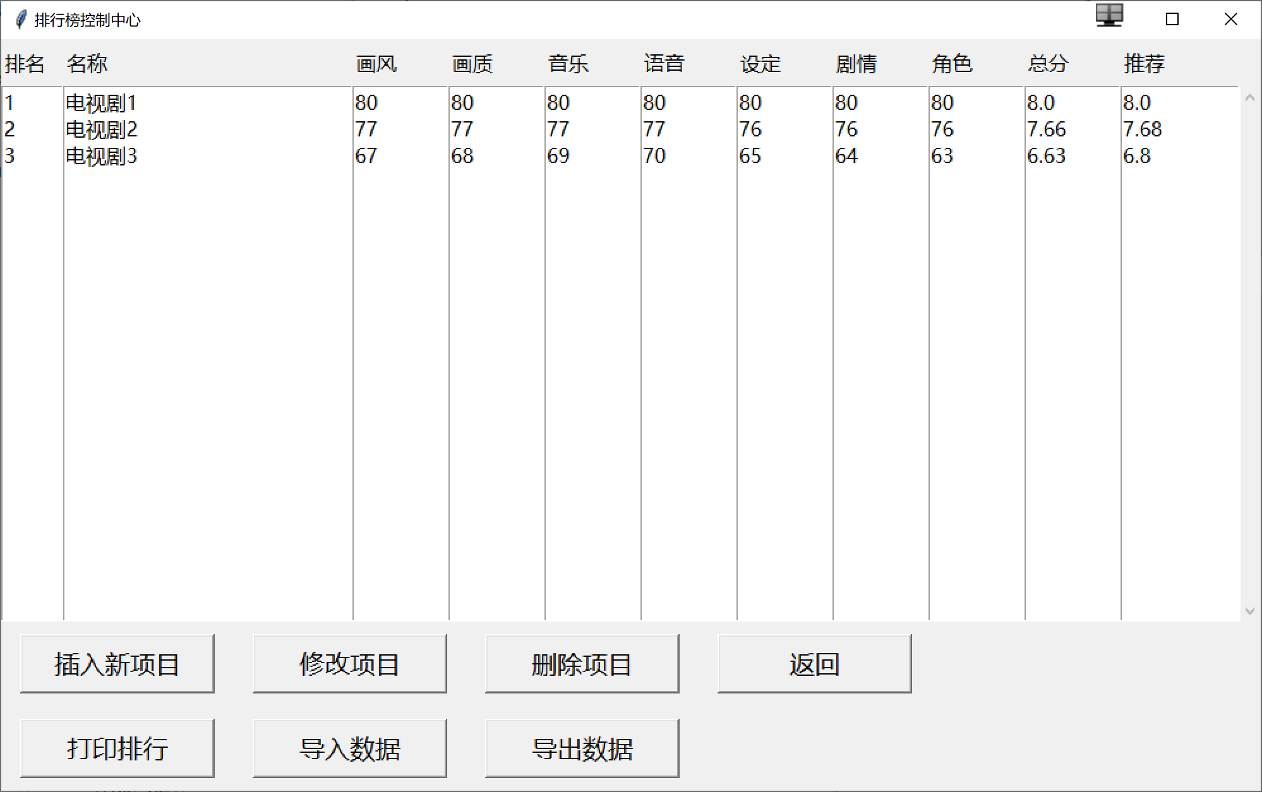Select 电视剧1 in the name list
1262x792 pixels.
tap(101, 103)
